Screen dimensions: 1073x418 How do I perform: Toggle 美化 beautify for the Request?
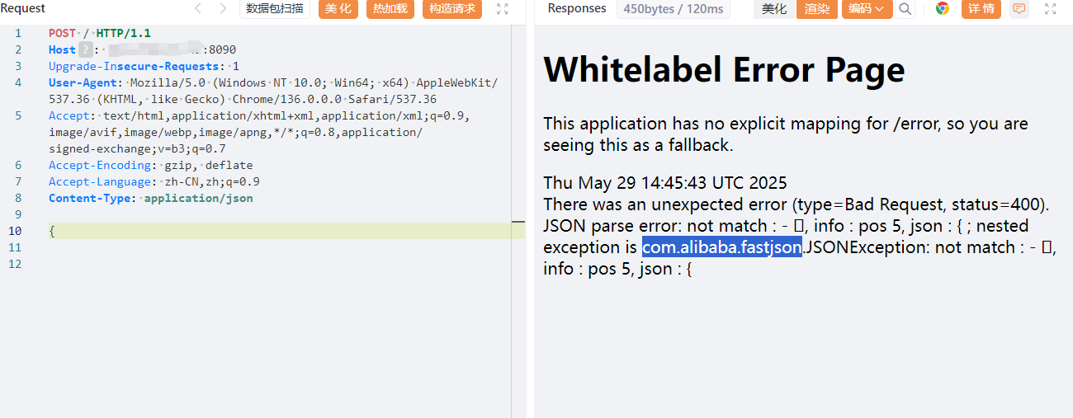click(338, 9)
